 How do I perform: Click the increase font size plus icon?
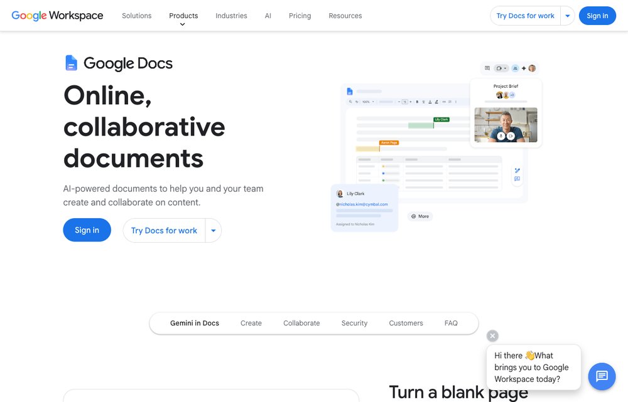tap(411, 102)
